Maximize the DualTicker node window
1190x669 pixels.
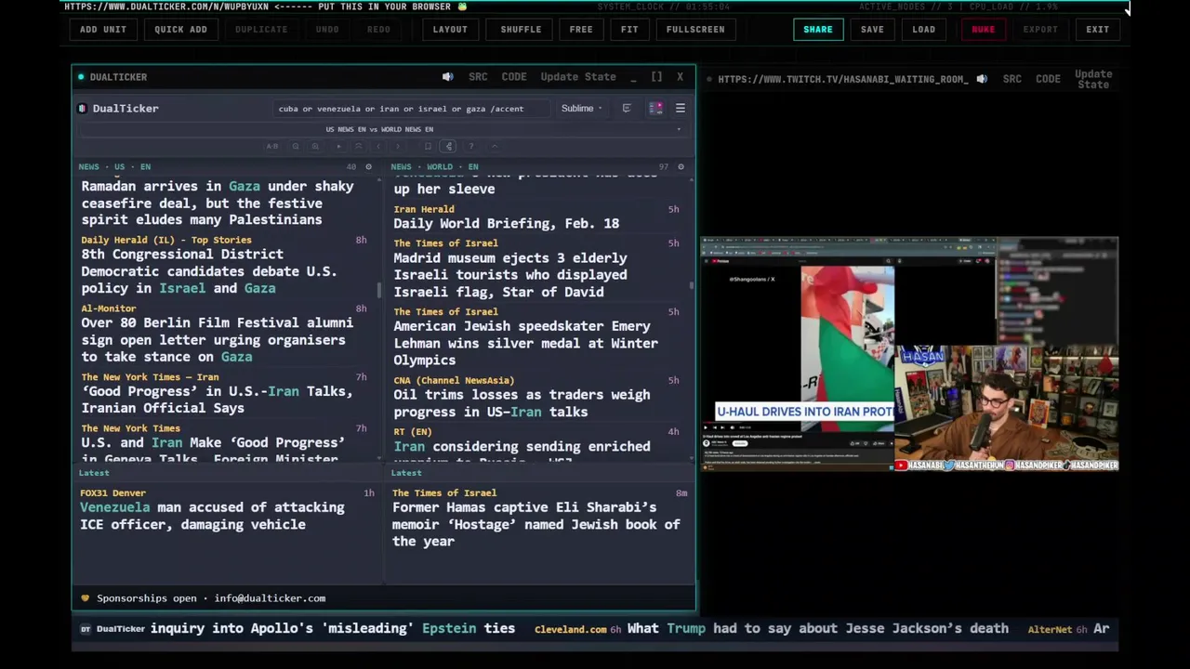656,77
